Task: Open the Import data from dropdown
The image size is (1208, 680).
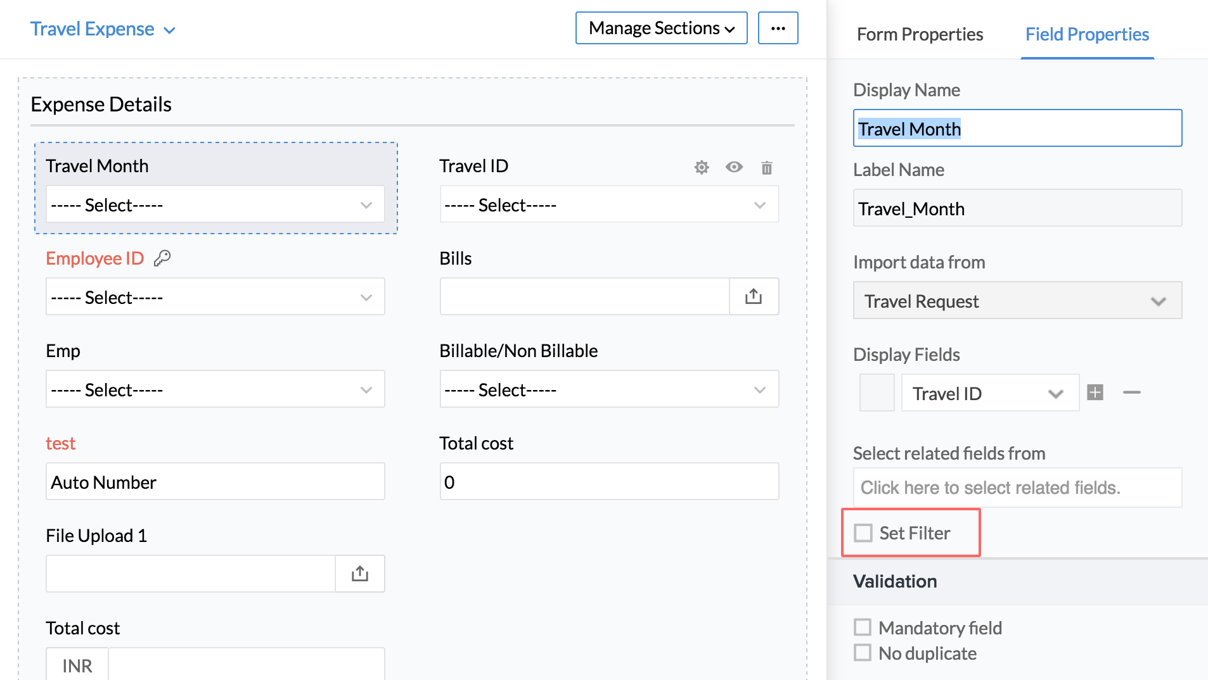Action: (x=1017, y=301)
